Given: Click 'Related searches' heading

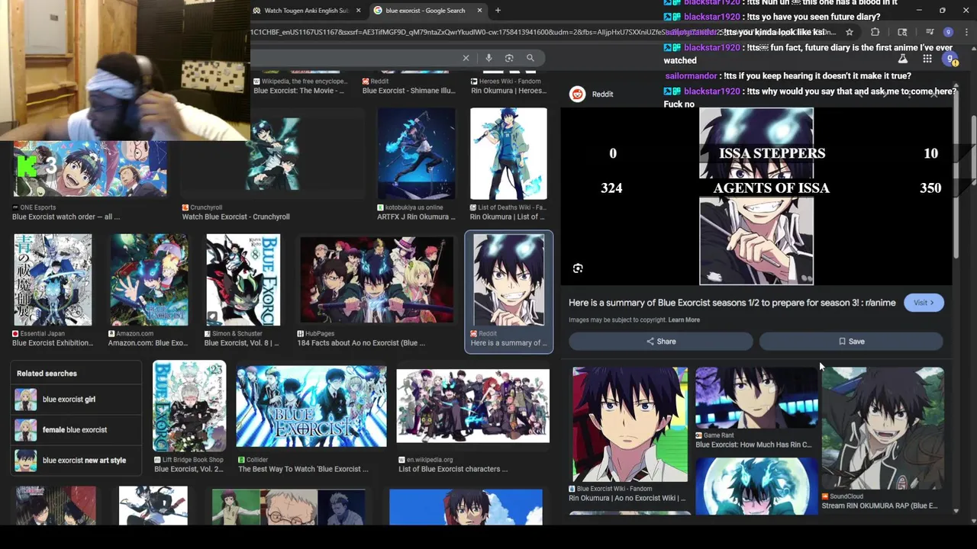Looking at the screenshot, I should (x=47, y=374).
